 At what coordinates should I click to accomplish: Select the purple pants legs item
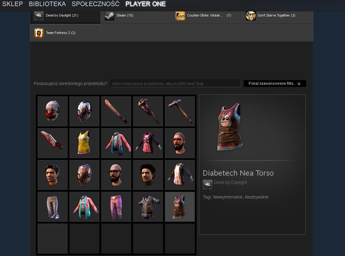click(116, 207)
